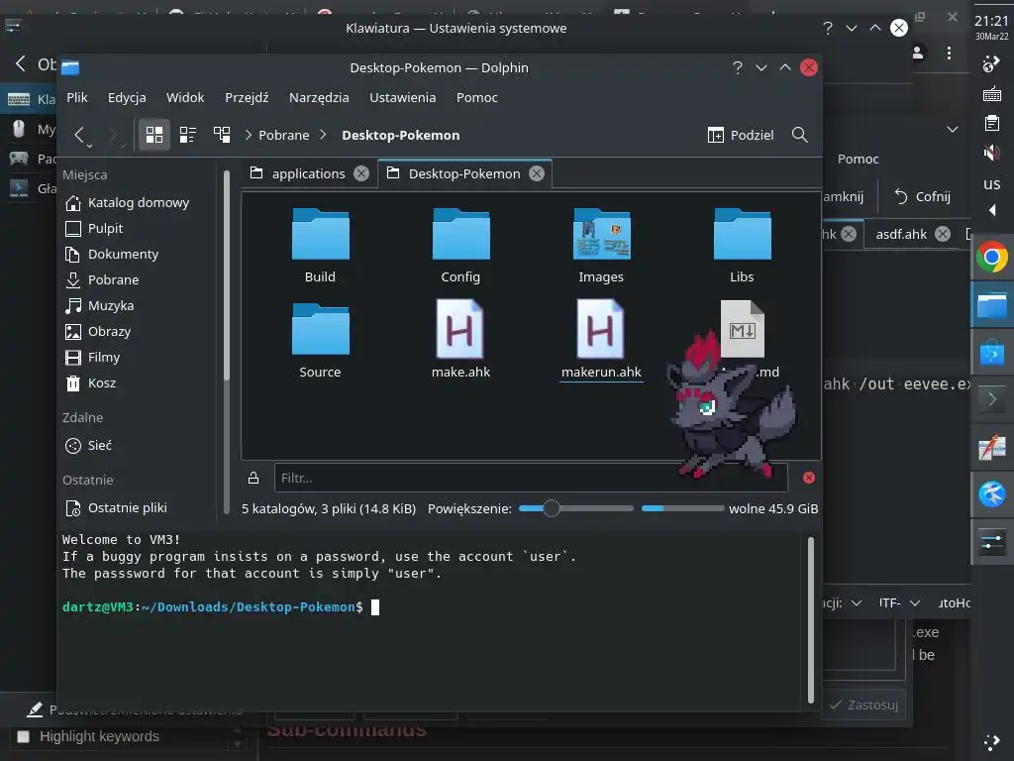This screenshot has width=1014, height=761.
Task: Click Podziel split view button
Action: [741, 135]
